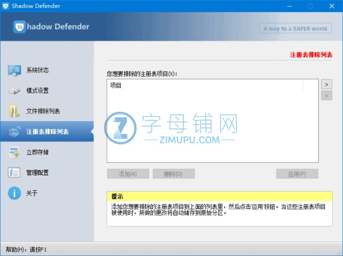Click the 您想要排除的注册表项目(X) label

coord(141,74)
